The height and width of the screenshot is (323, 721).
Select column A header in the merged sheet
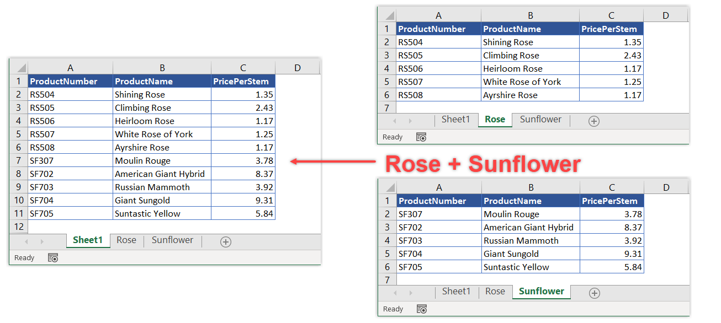(70, 66)
